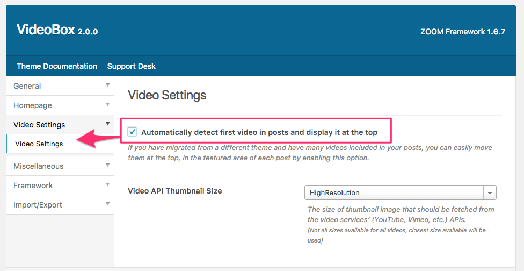This screenshot has width=524, height=271.
Task: Collapse the Video Settings section arrow
Action: (107, 124)
